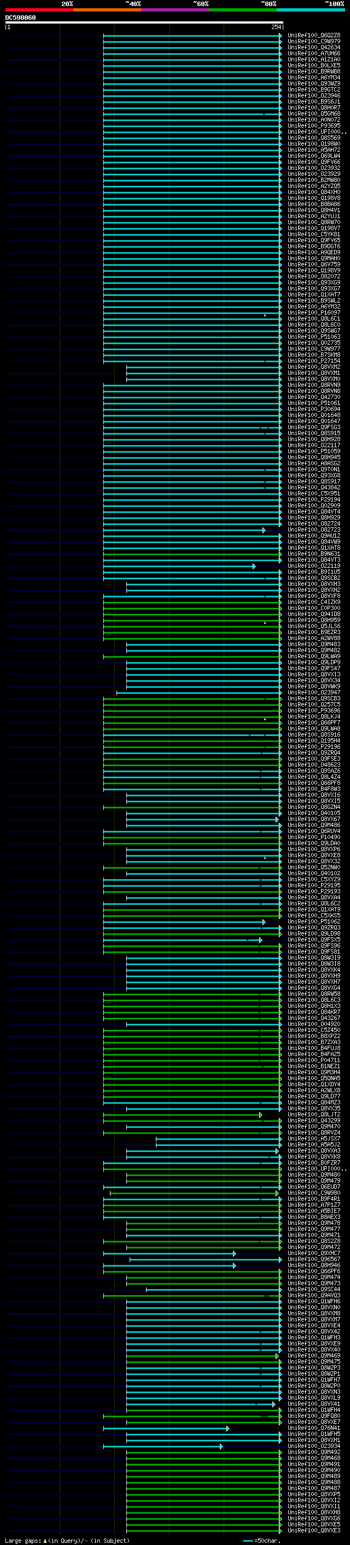Open hit UniRef100_Q9SAZ6
350x1545 pixels.
(314, 771)
